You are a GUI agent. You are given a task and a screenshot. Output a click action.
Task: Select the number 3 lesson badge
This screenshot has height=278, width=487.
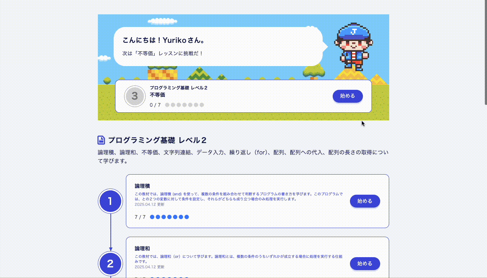(135, 96)
